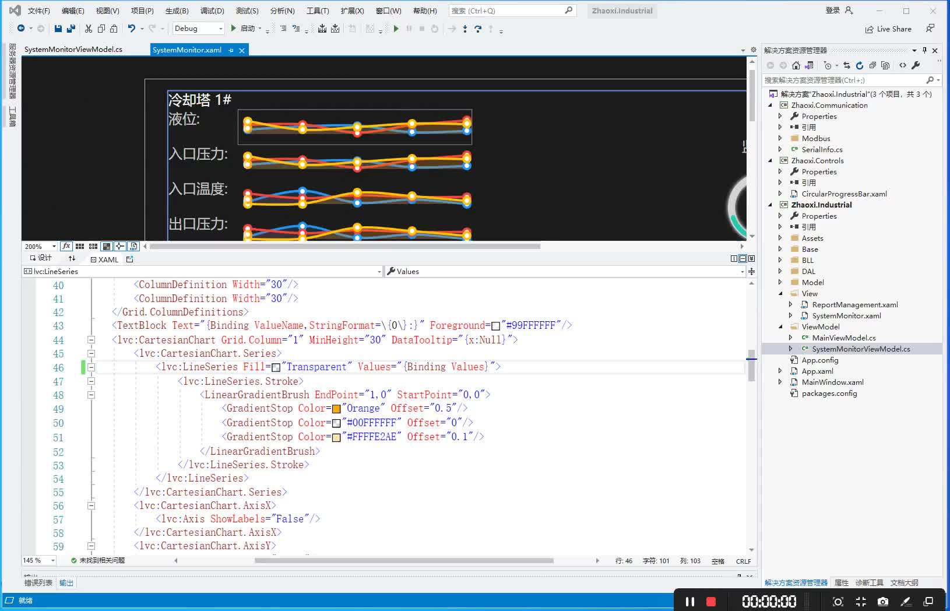This screenshot has width=950, height=611.
Task: Switch to vertical split layout
Action: (734, 258)
